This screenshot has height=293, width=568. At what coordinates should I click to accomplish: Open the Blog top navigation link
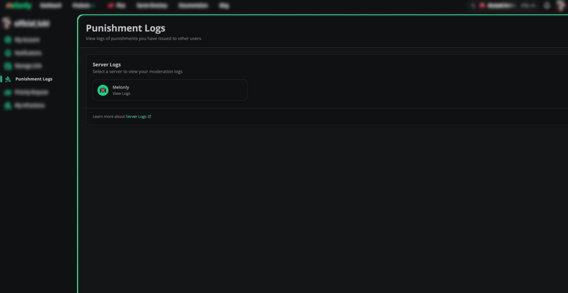[x=224, y=5]
